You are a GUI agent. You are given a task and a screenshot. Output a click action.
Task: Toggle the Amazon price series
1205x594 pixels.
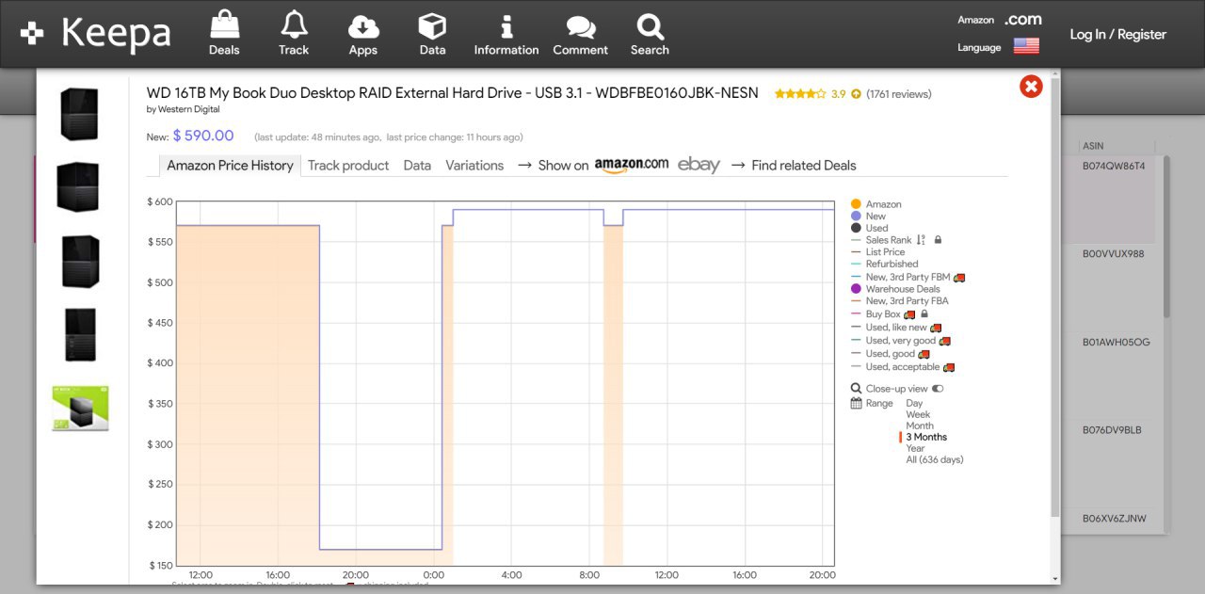click(876, 204)
